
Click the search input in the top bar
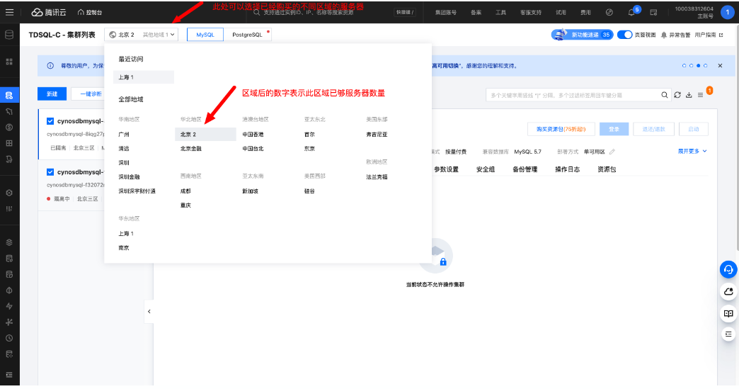[321, 12]
